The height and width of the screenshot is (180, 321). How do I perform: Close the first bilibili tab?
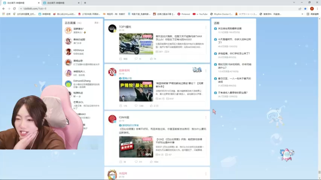pyautogui.click(x=39, y=3)
